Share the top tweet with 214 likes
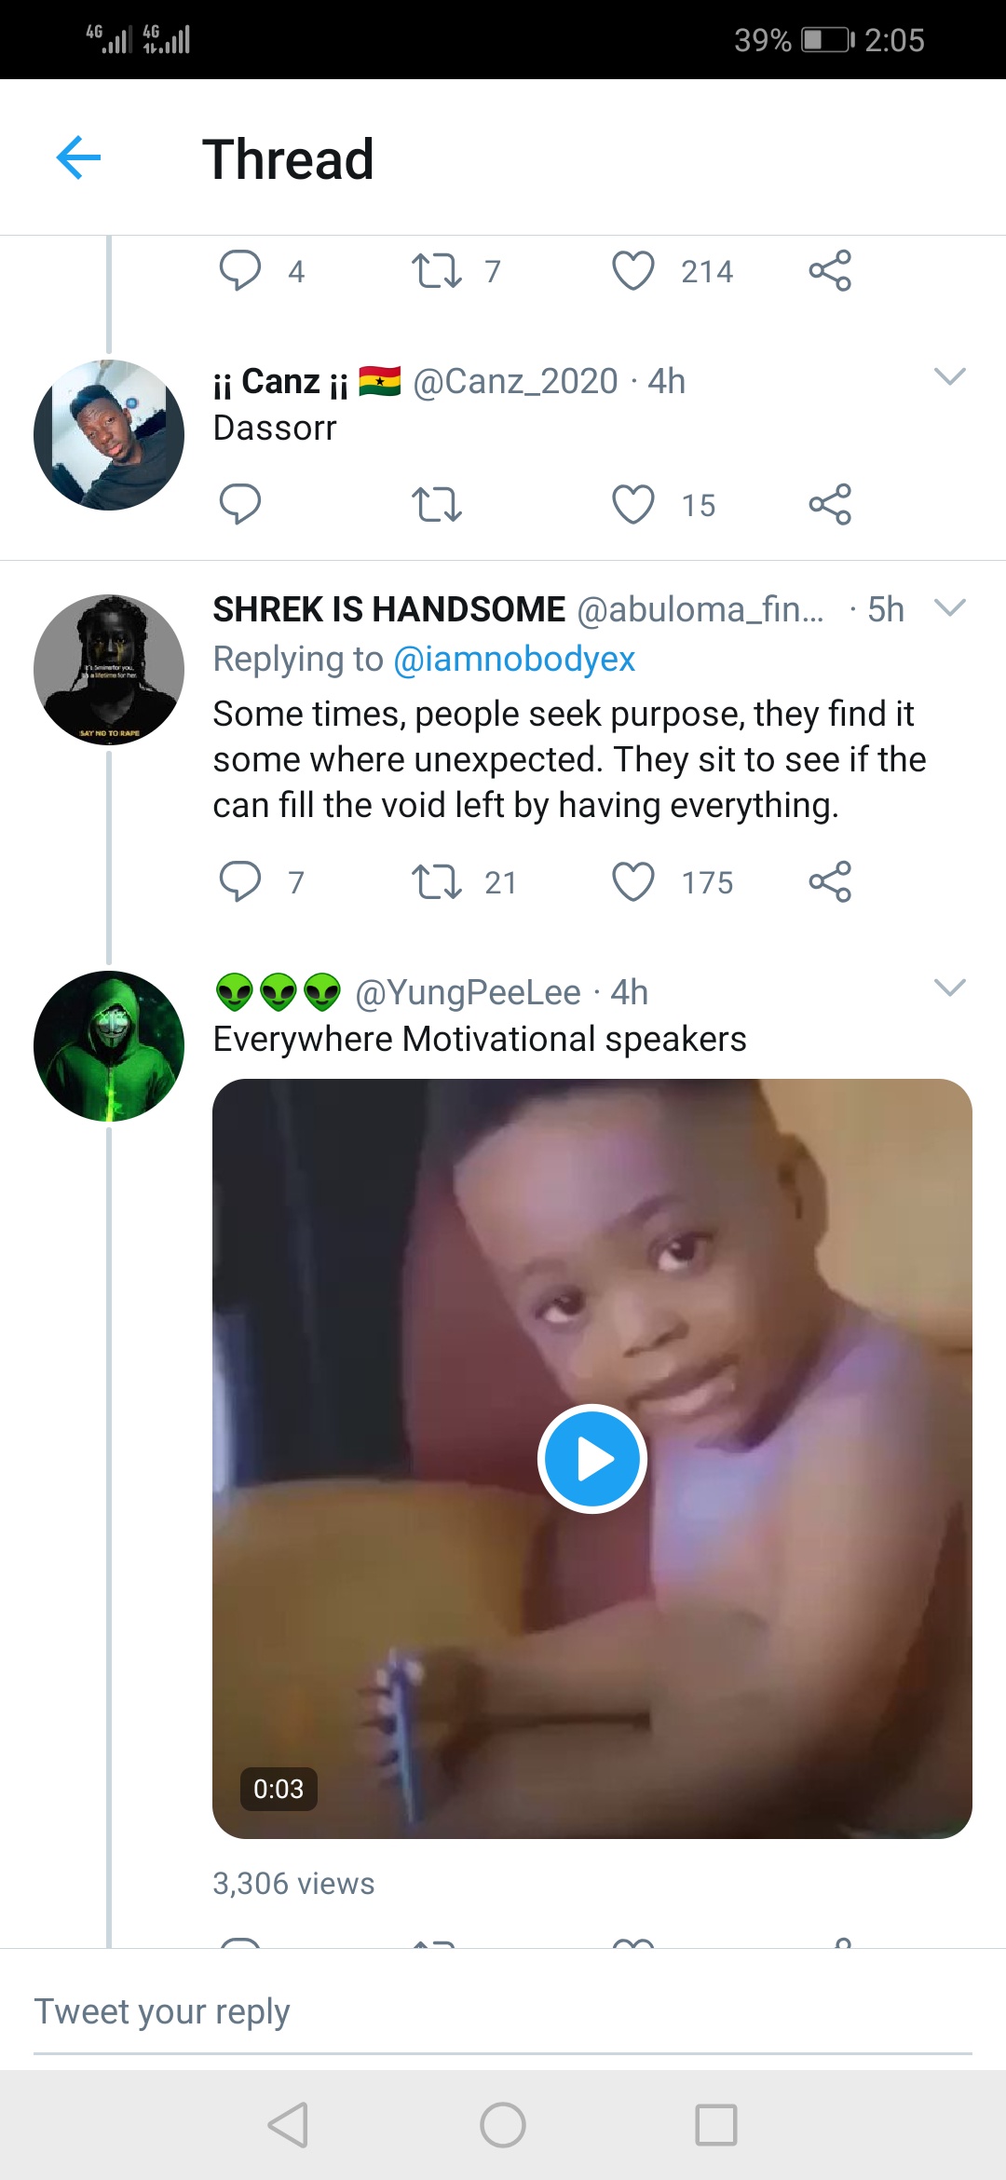 [x=829, y=271]
